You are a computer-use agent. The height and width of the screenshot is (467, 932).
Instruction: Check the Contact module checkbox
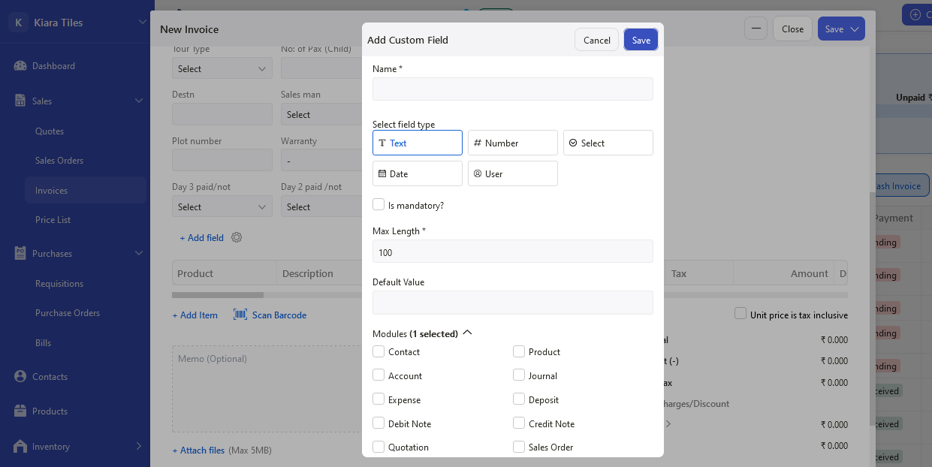(x=379, y=351)
